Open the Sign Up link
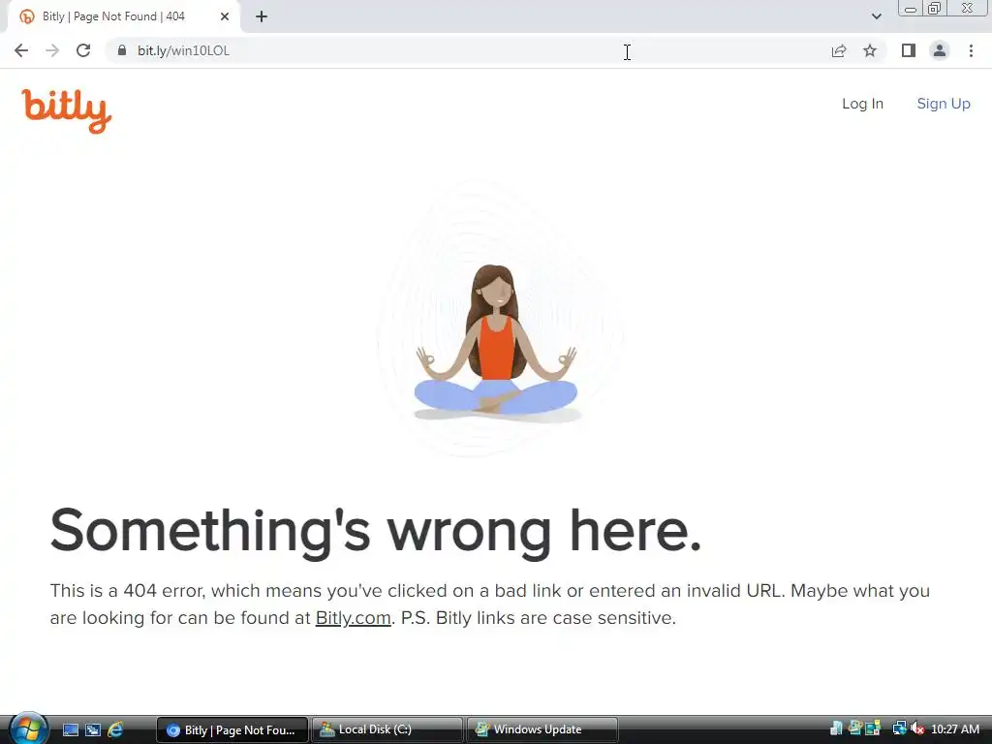 944,104
